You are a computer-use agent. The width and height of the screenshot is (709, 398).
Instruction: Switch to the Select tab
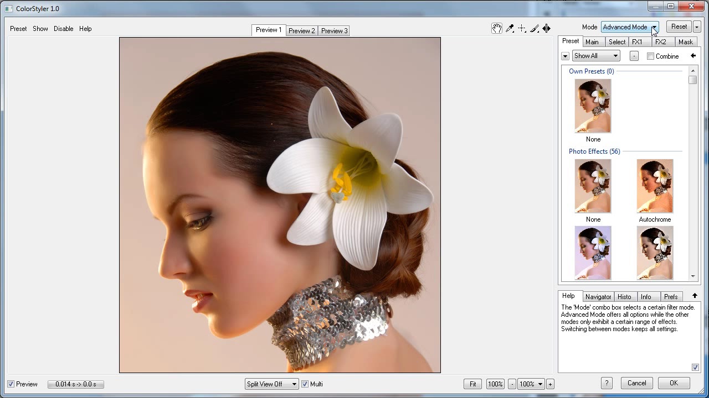pyautogui.click(x=617, y=42)
